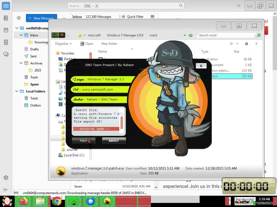Click New Message button
Viewport: 277px width, 207px height.
(x=41, y=18)
